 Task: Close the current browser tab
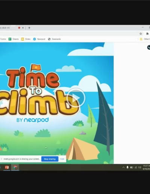pyautogui.click(x=23, y=28)
